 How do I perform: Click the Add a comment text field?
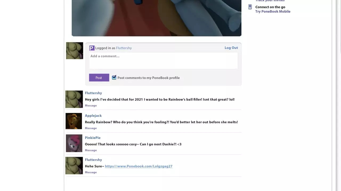[x=163, y=60]
